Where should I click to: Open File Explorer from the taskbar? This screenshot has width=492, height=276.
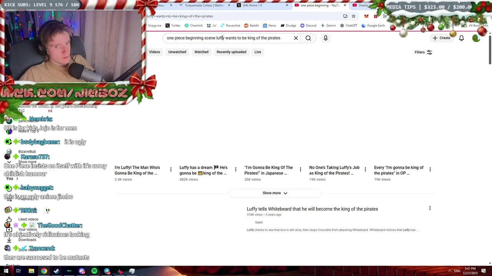click(x=31, y=271)
